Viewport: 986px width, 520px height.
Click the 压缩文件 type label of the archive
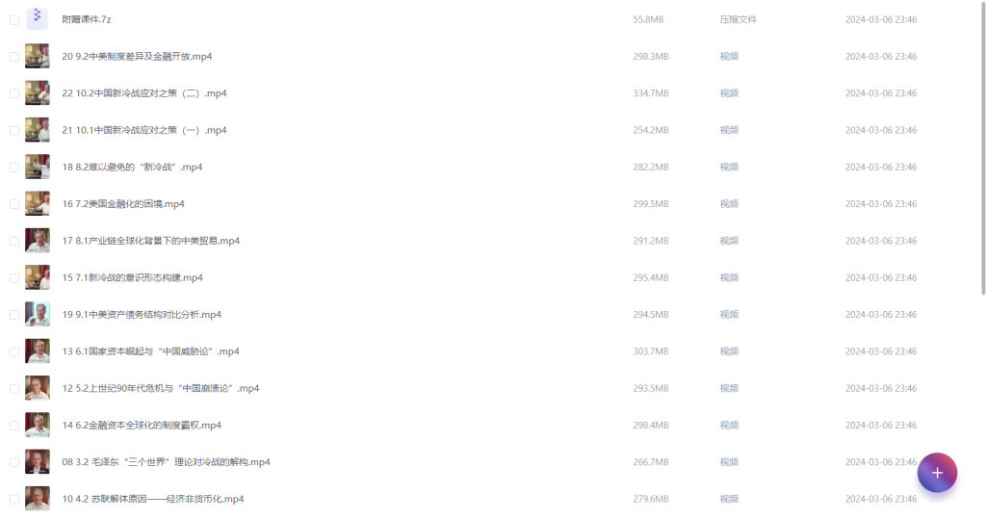click(x=739, y=19)
